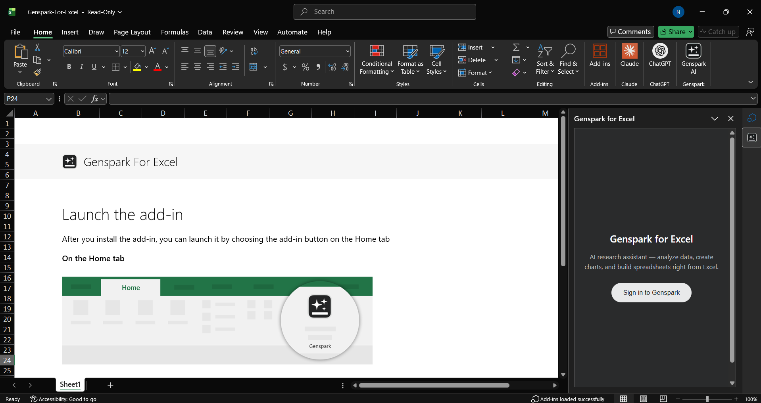Viewport: 761px width, 403px height.
Task: Open the Claude add-in
Action: click(629, 55)
